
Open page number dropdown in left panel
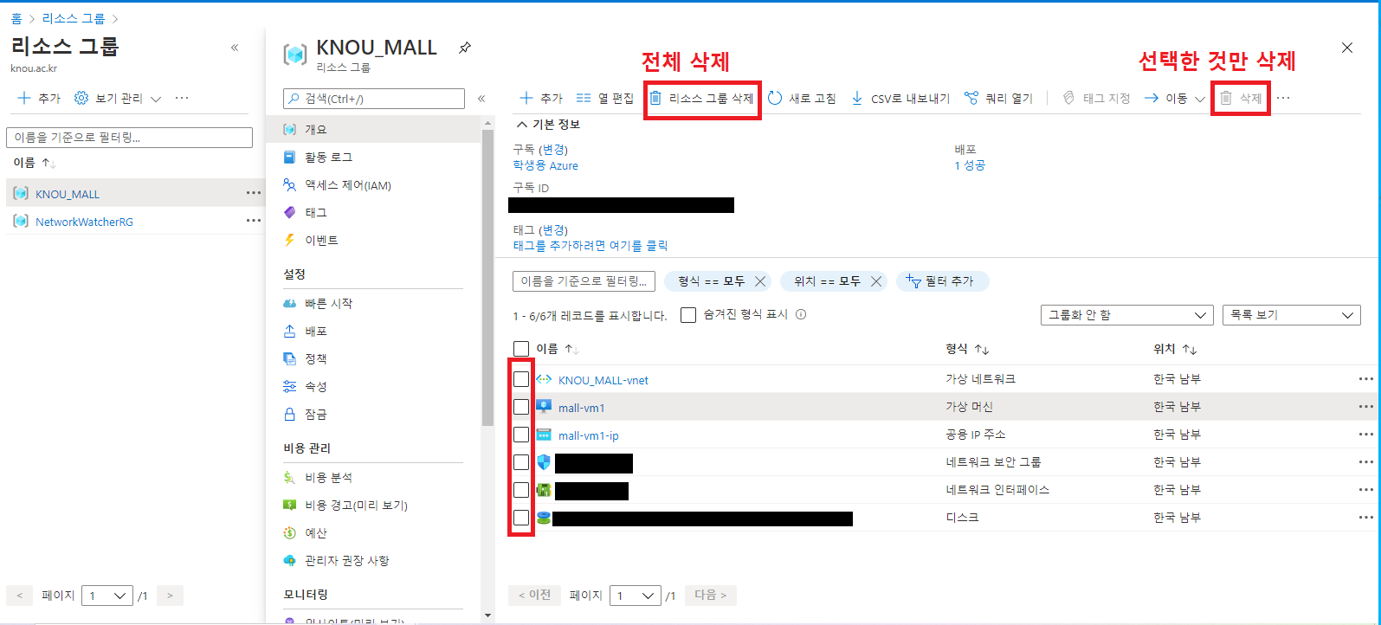click(107, 596)
